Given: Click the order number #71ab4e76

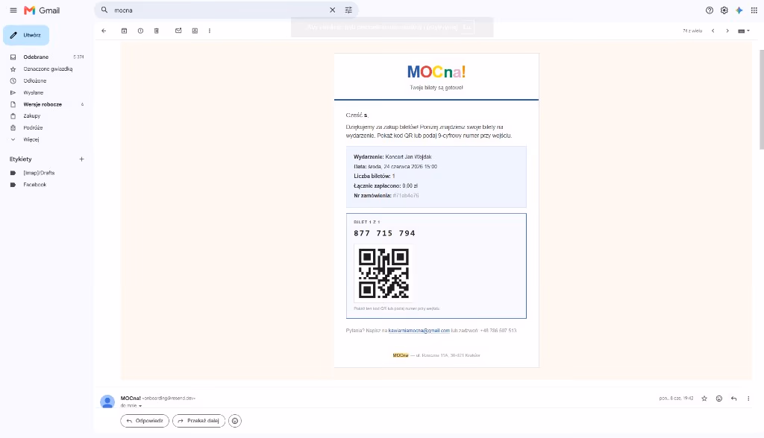Looking at the screenshot, I should 406,196.
